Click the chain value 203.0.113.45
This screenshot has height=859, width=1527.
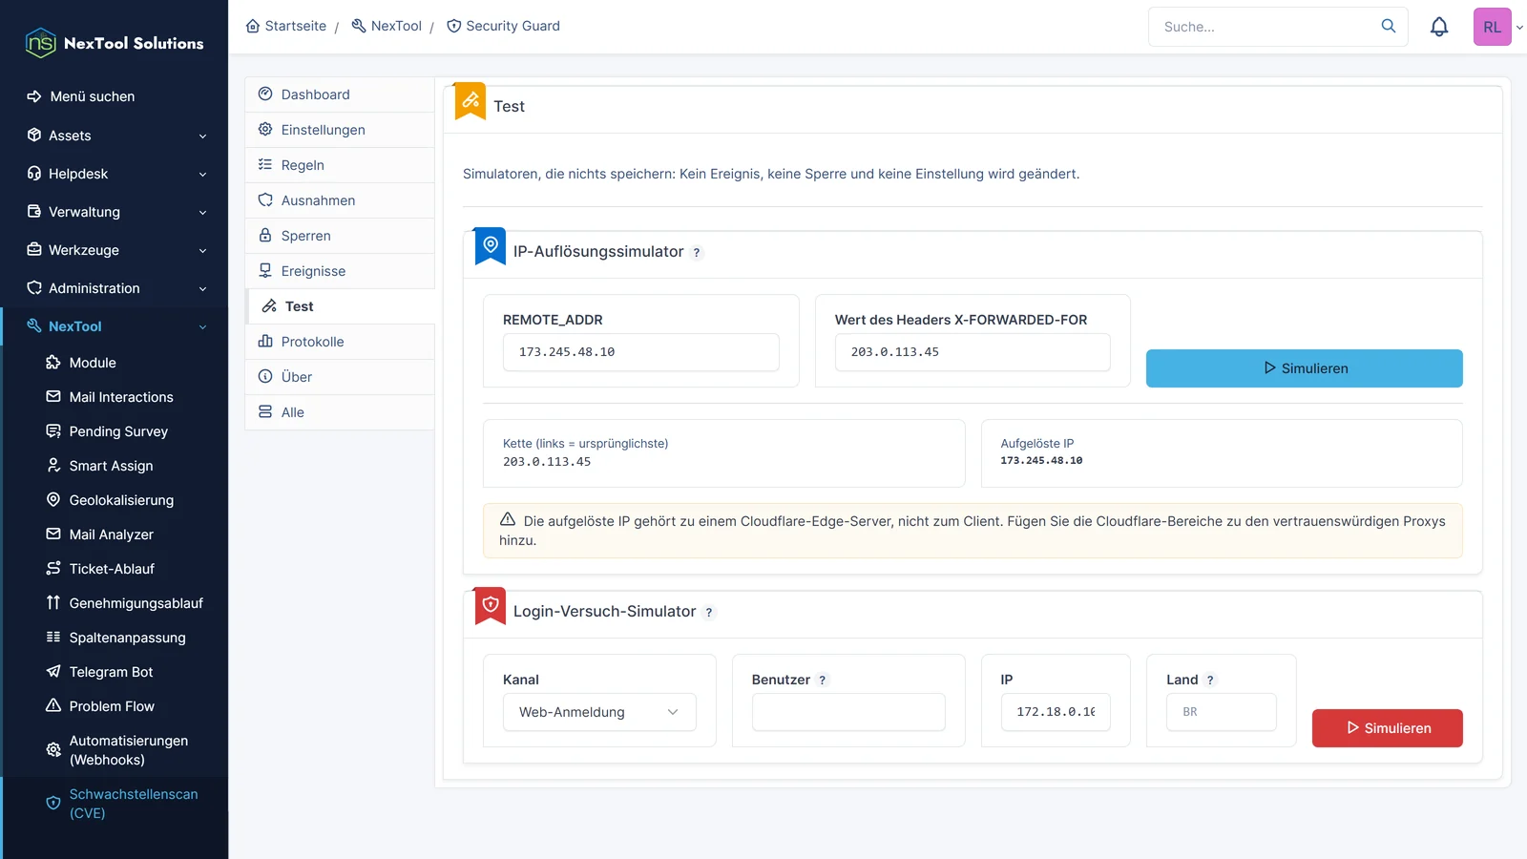tap(547, 462)
